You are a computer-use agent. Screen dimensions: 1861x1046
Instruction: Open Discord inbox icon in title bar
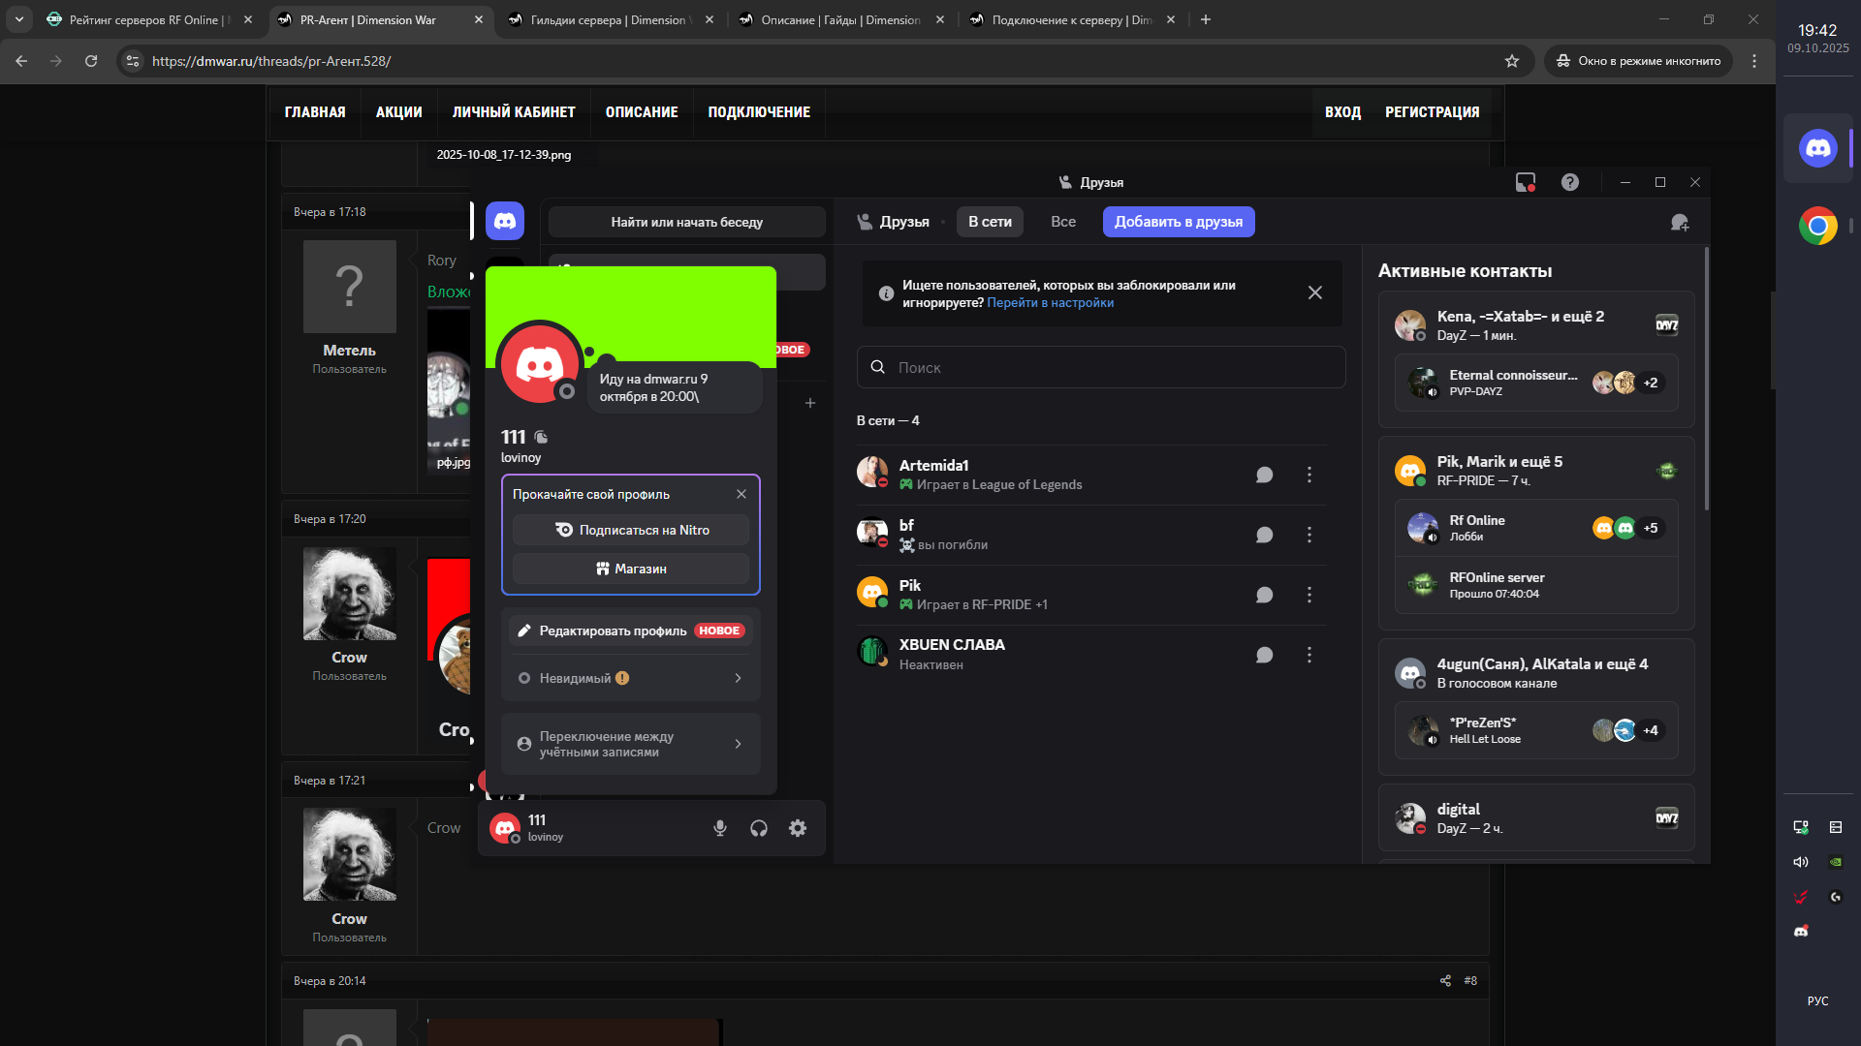click(1526, 182)
